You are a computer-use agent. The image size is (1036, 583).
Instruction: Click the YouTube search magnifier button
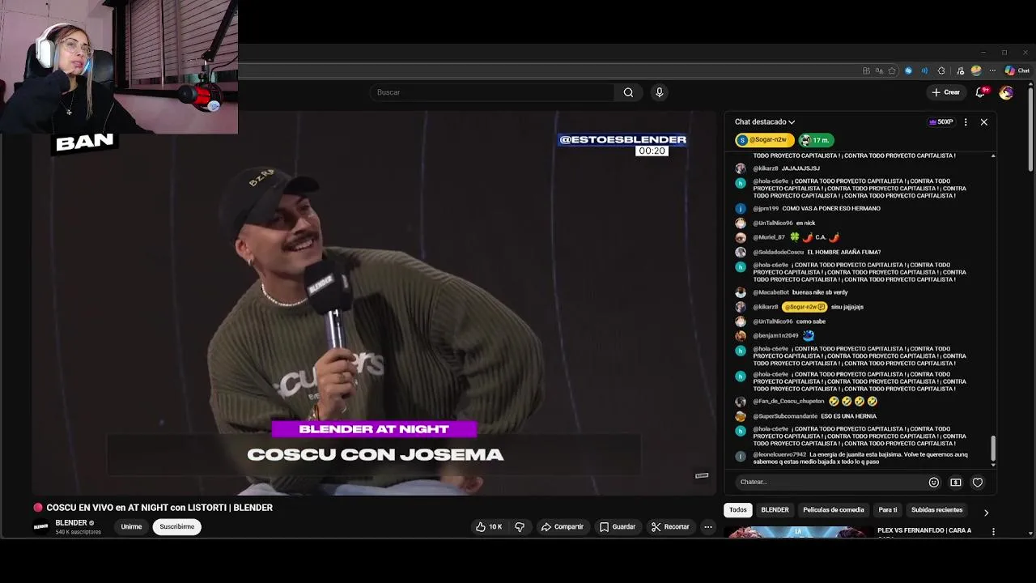tap(628, 92)
